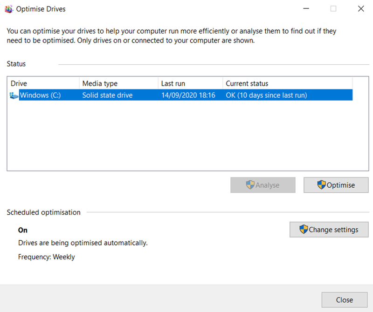The height and width of the screenshot is (312, 373).
Task: Sort by the Drive column header
Action: [43, 83]
